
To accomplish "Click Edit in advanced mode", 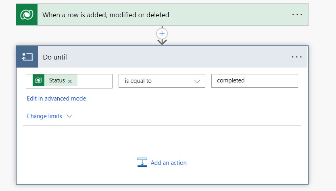I will click(x=56, y=99).
